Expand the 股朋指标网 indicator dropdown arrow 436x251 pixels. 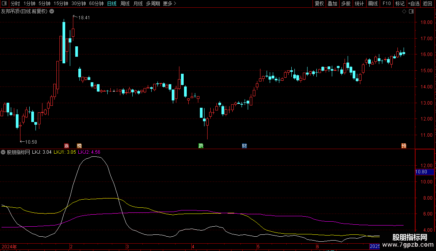point(4,152)
